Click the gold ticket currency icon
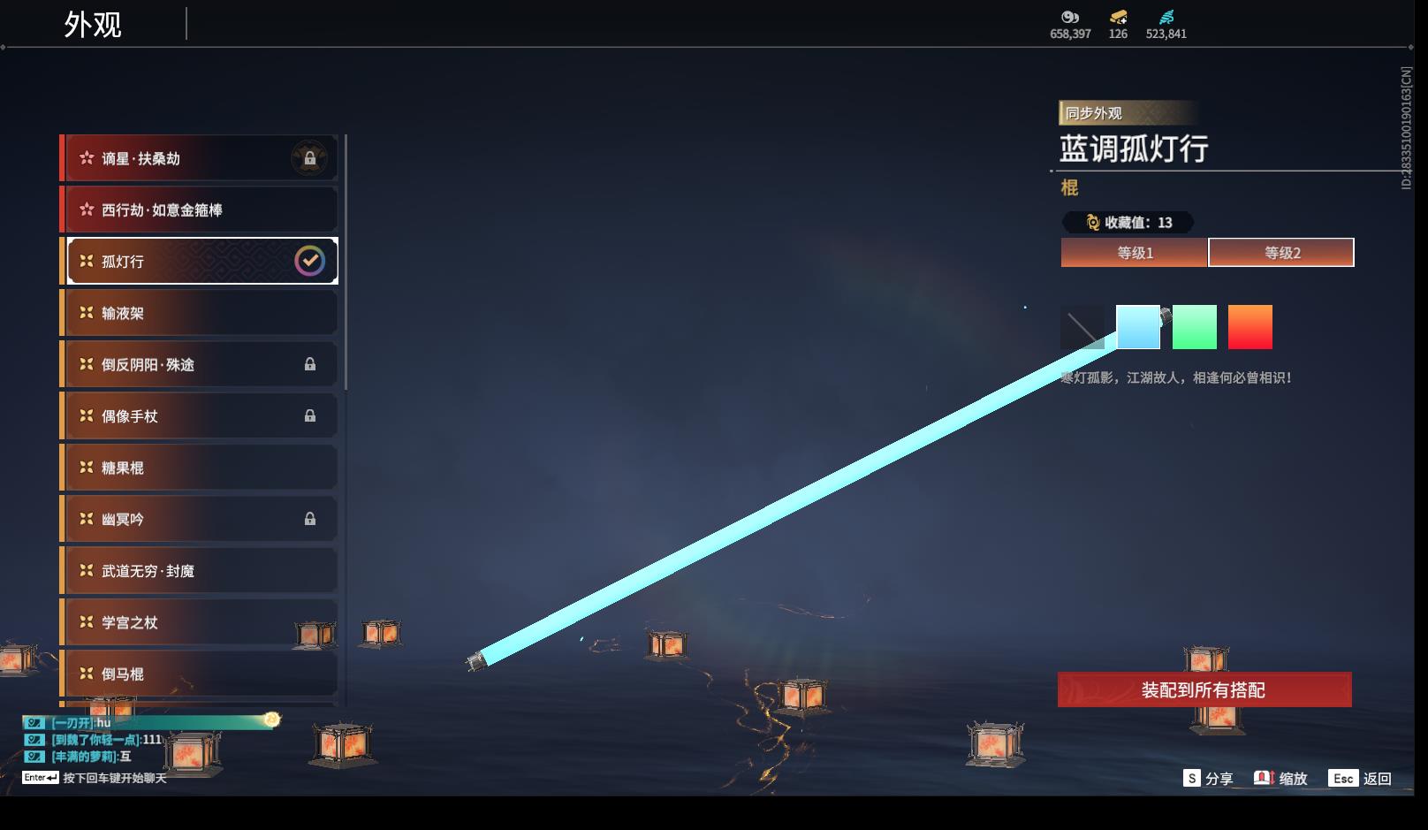 (1119, 17)
